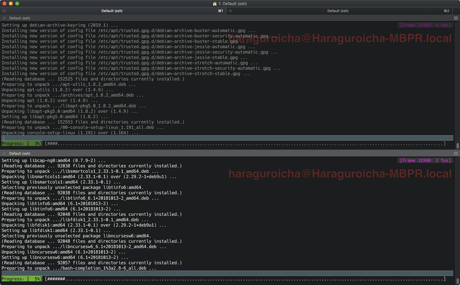The height and width of the screenshot is (285, 460).
Task: Close the first tab marked ⌘1
Action: coord(4,11)
